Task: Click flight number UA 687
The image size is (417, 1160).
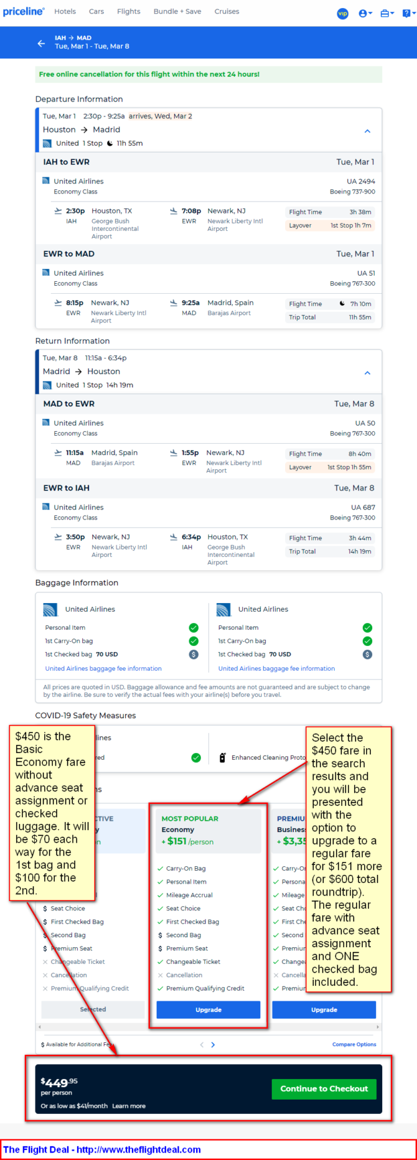Action: pyautogui.click(x=363, y=507)
